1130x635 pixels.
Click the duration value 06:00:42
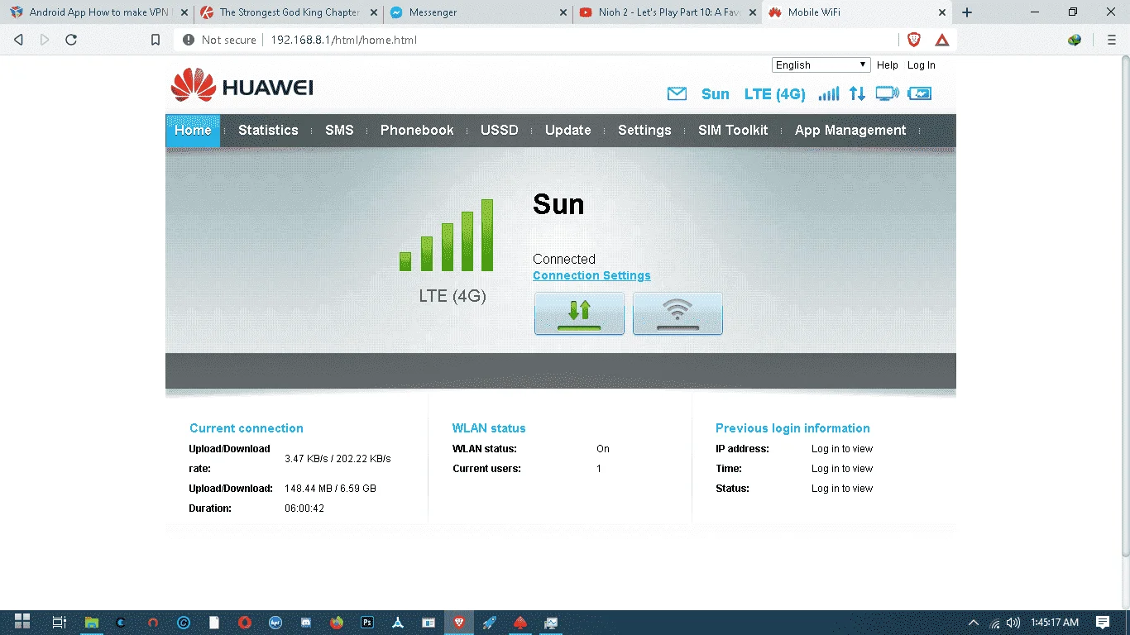point(304,508)
